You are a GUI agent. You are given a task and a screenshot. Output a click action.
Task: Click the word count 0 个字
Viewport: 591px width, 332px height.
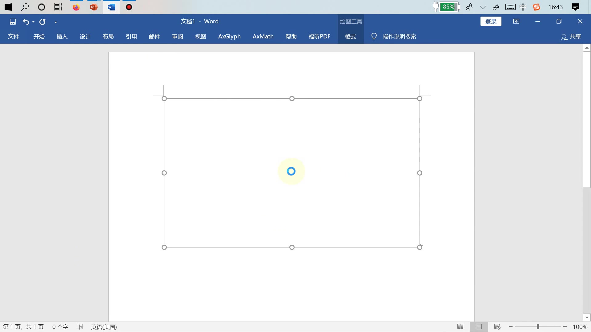pos(60,327)
